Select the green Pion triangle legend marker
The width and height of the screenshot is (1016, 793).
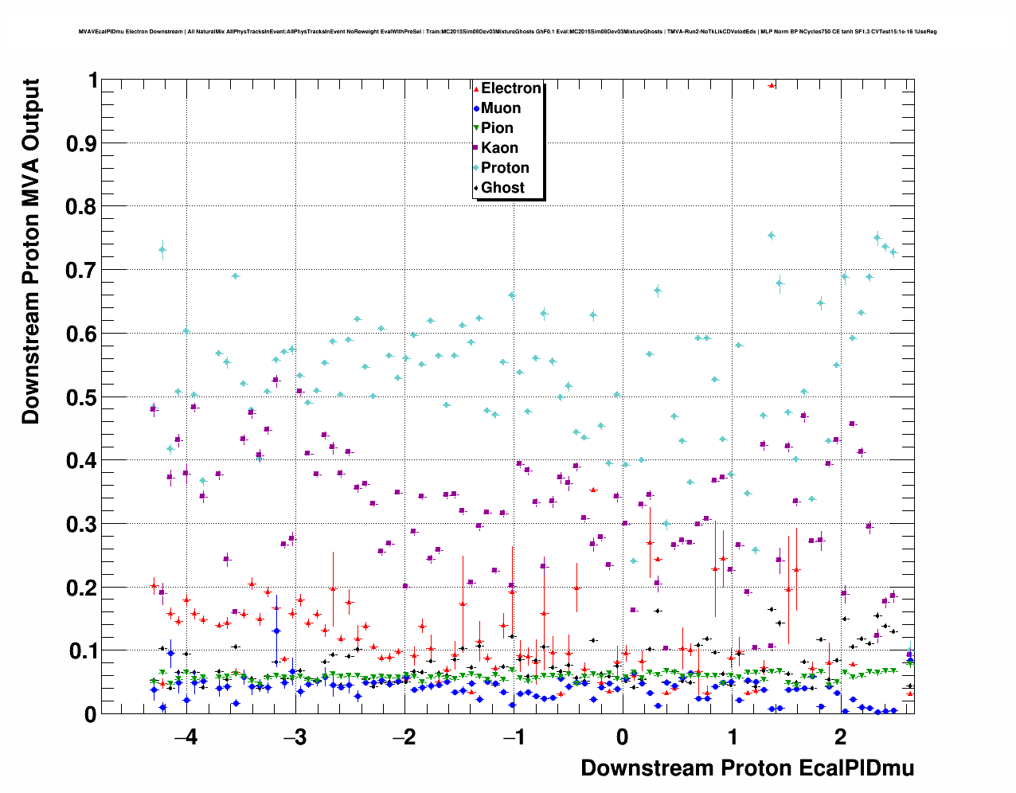[x=477, y=128]
